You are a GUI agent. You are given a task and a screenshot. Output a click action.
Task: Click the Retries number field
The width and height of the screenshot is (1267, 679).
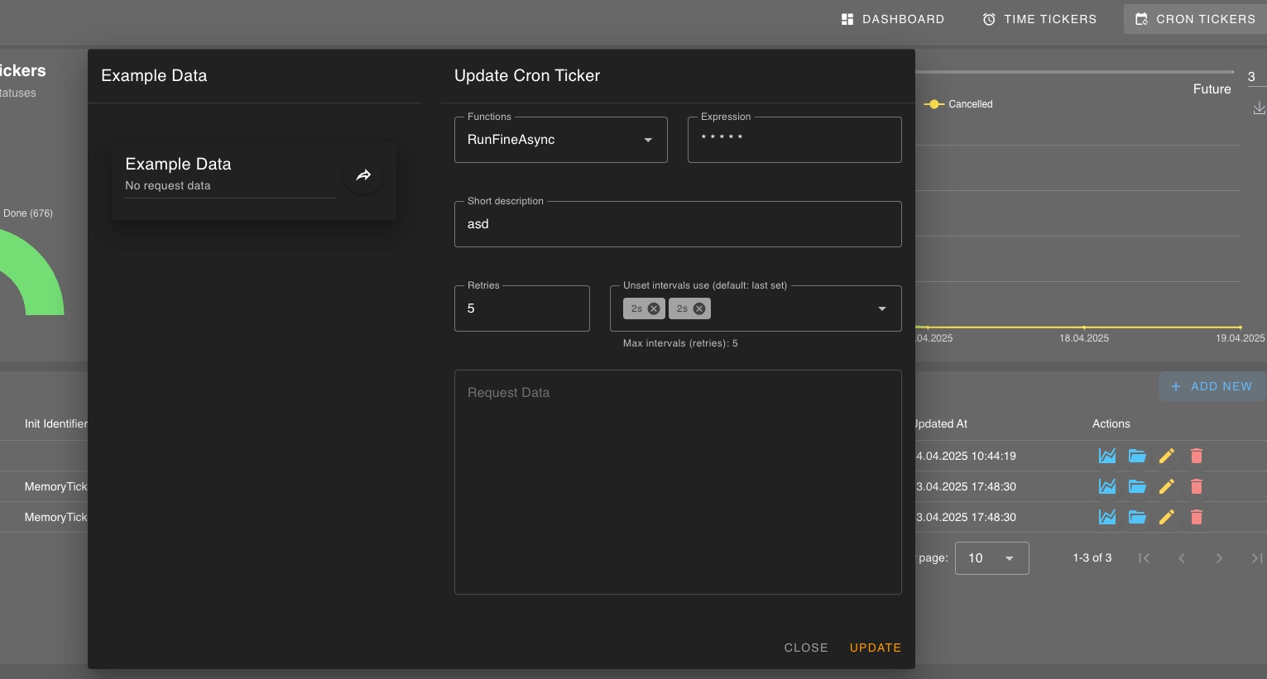tap(522, 308)
